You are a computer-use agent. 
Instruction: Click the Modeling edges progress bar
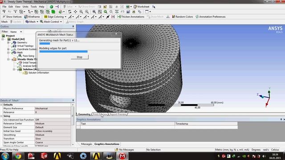[x=79, y=52]
